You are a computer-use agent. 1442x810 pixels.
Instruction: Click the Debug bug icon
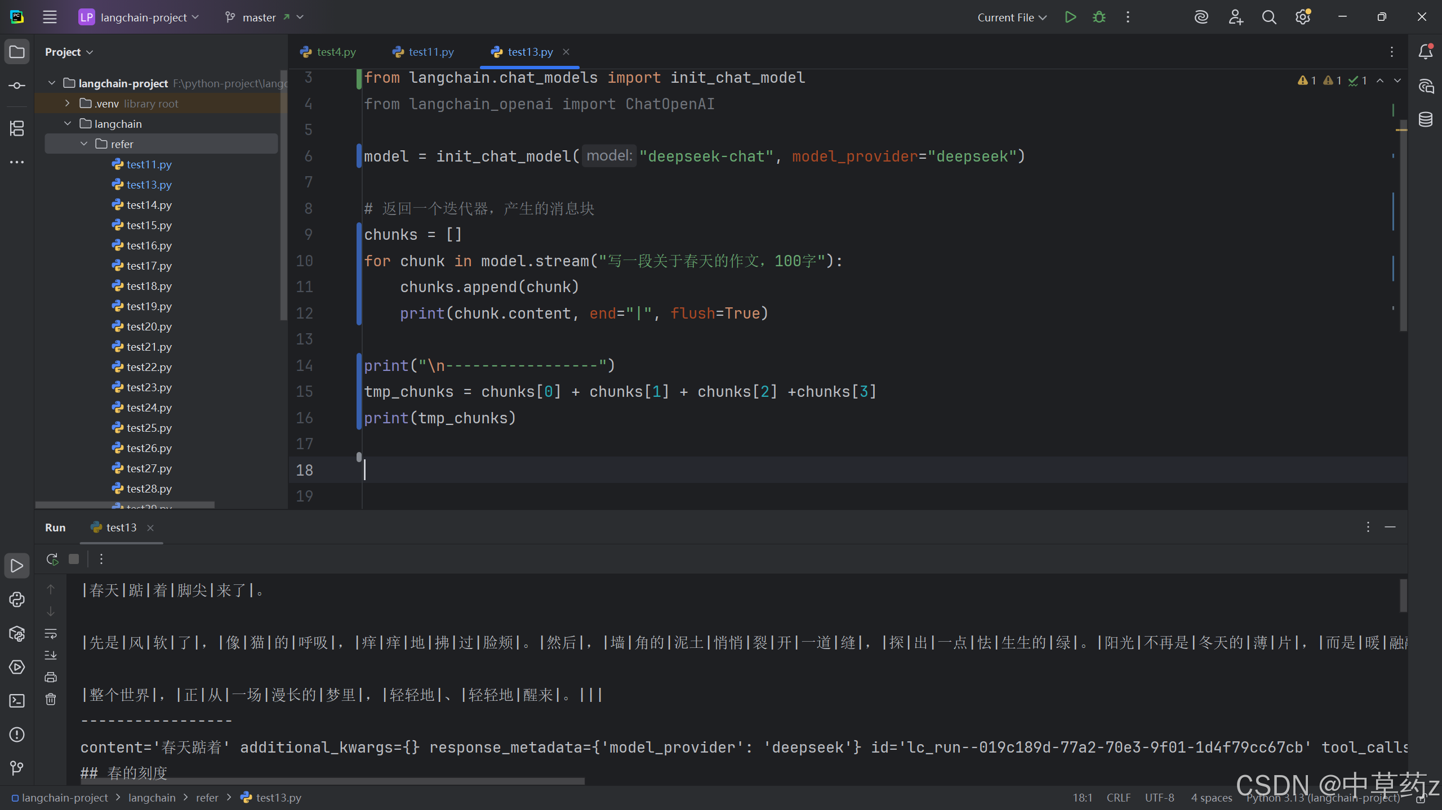pos(1099,17)
